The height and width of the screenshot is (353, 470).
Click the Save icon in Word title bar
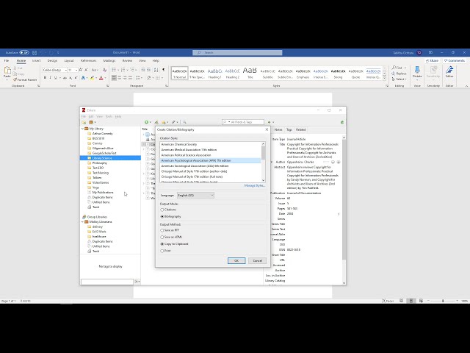[x=35, y=52]
